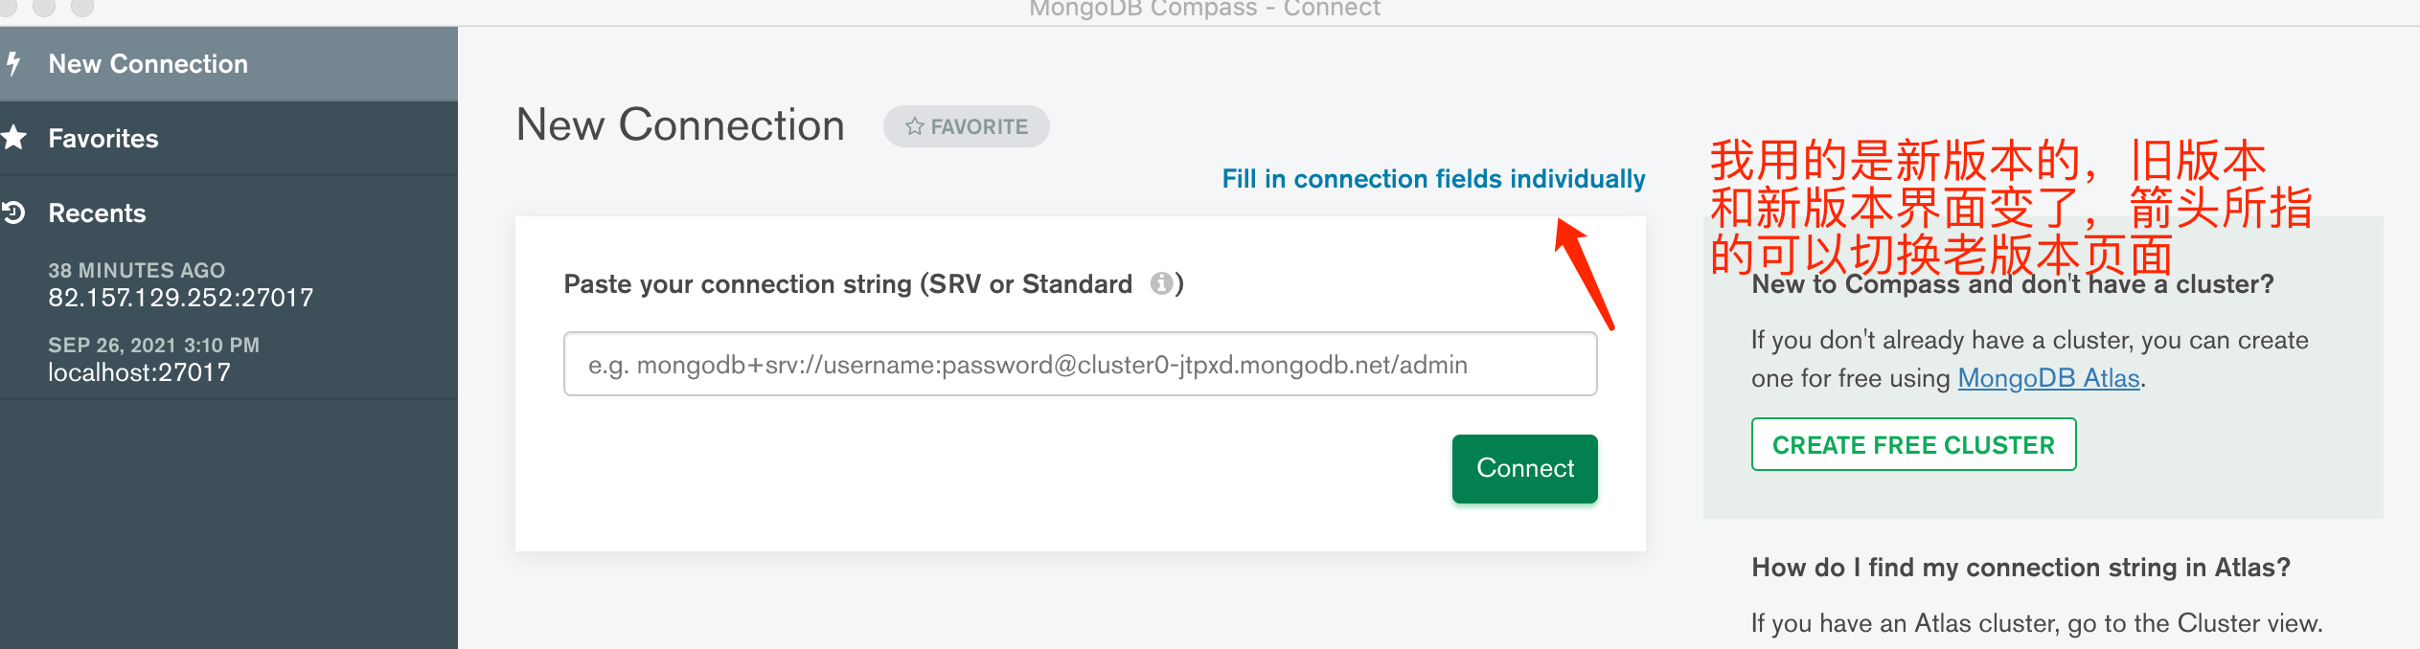Toggle FAVORITE for this new connection
The width and height of the screenshot is (2420, 649).
tap(965, 125)
